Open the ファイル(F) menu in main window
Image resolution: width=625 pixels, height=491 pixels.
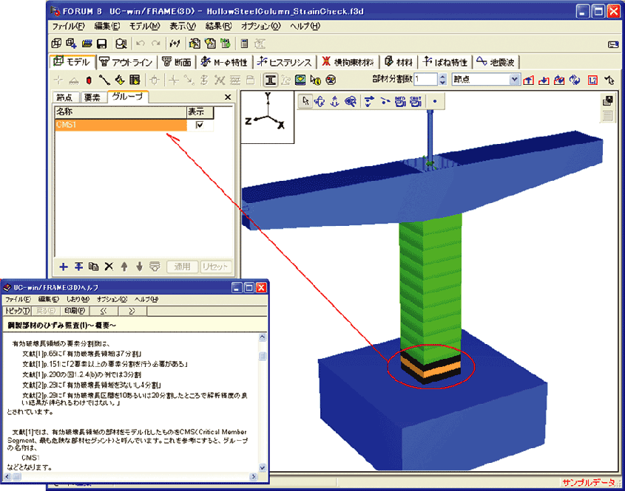[x=69, y=27]
